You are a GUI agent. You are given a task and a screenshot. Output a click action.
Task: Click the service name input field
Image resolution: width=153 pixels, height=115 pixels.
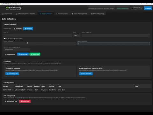click(116, 35)
